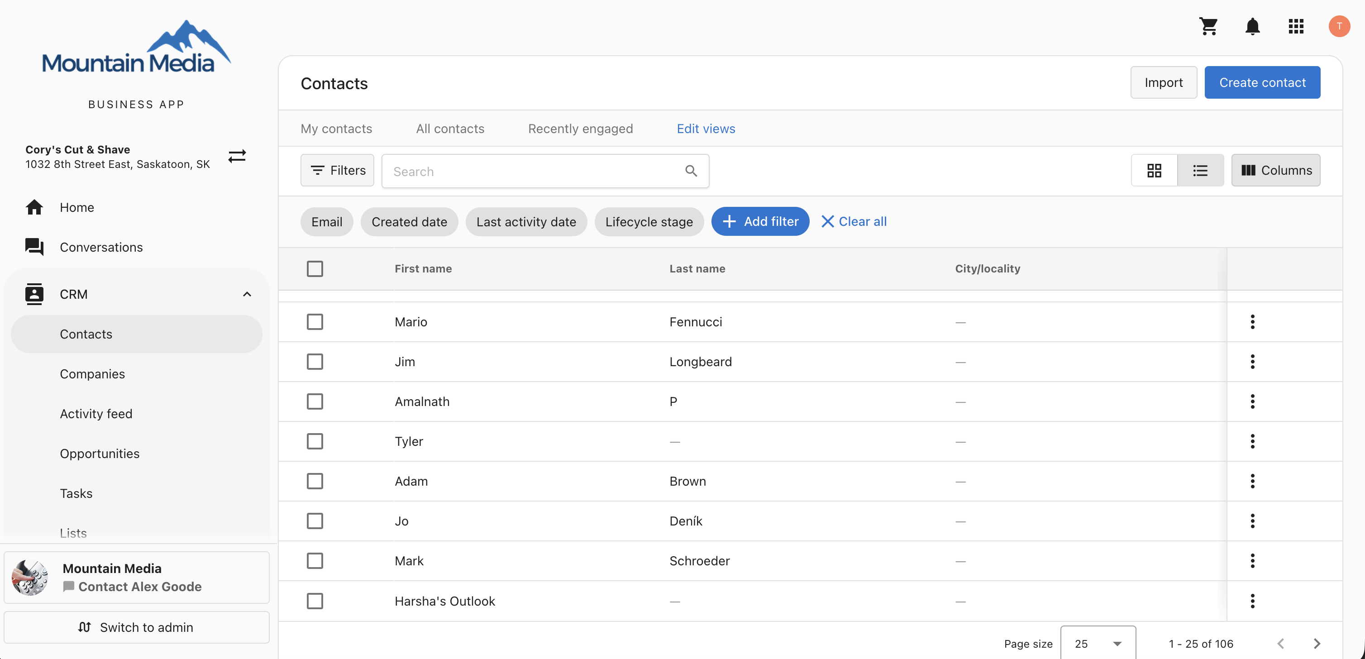Viewport: 1365px width, 659px height.
Task: Check the box for Mario Fennucci
Action: (315, 321)
